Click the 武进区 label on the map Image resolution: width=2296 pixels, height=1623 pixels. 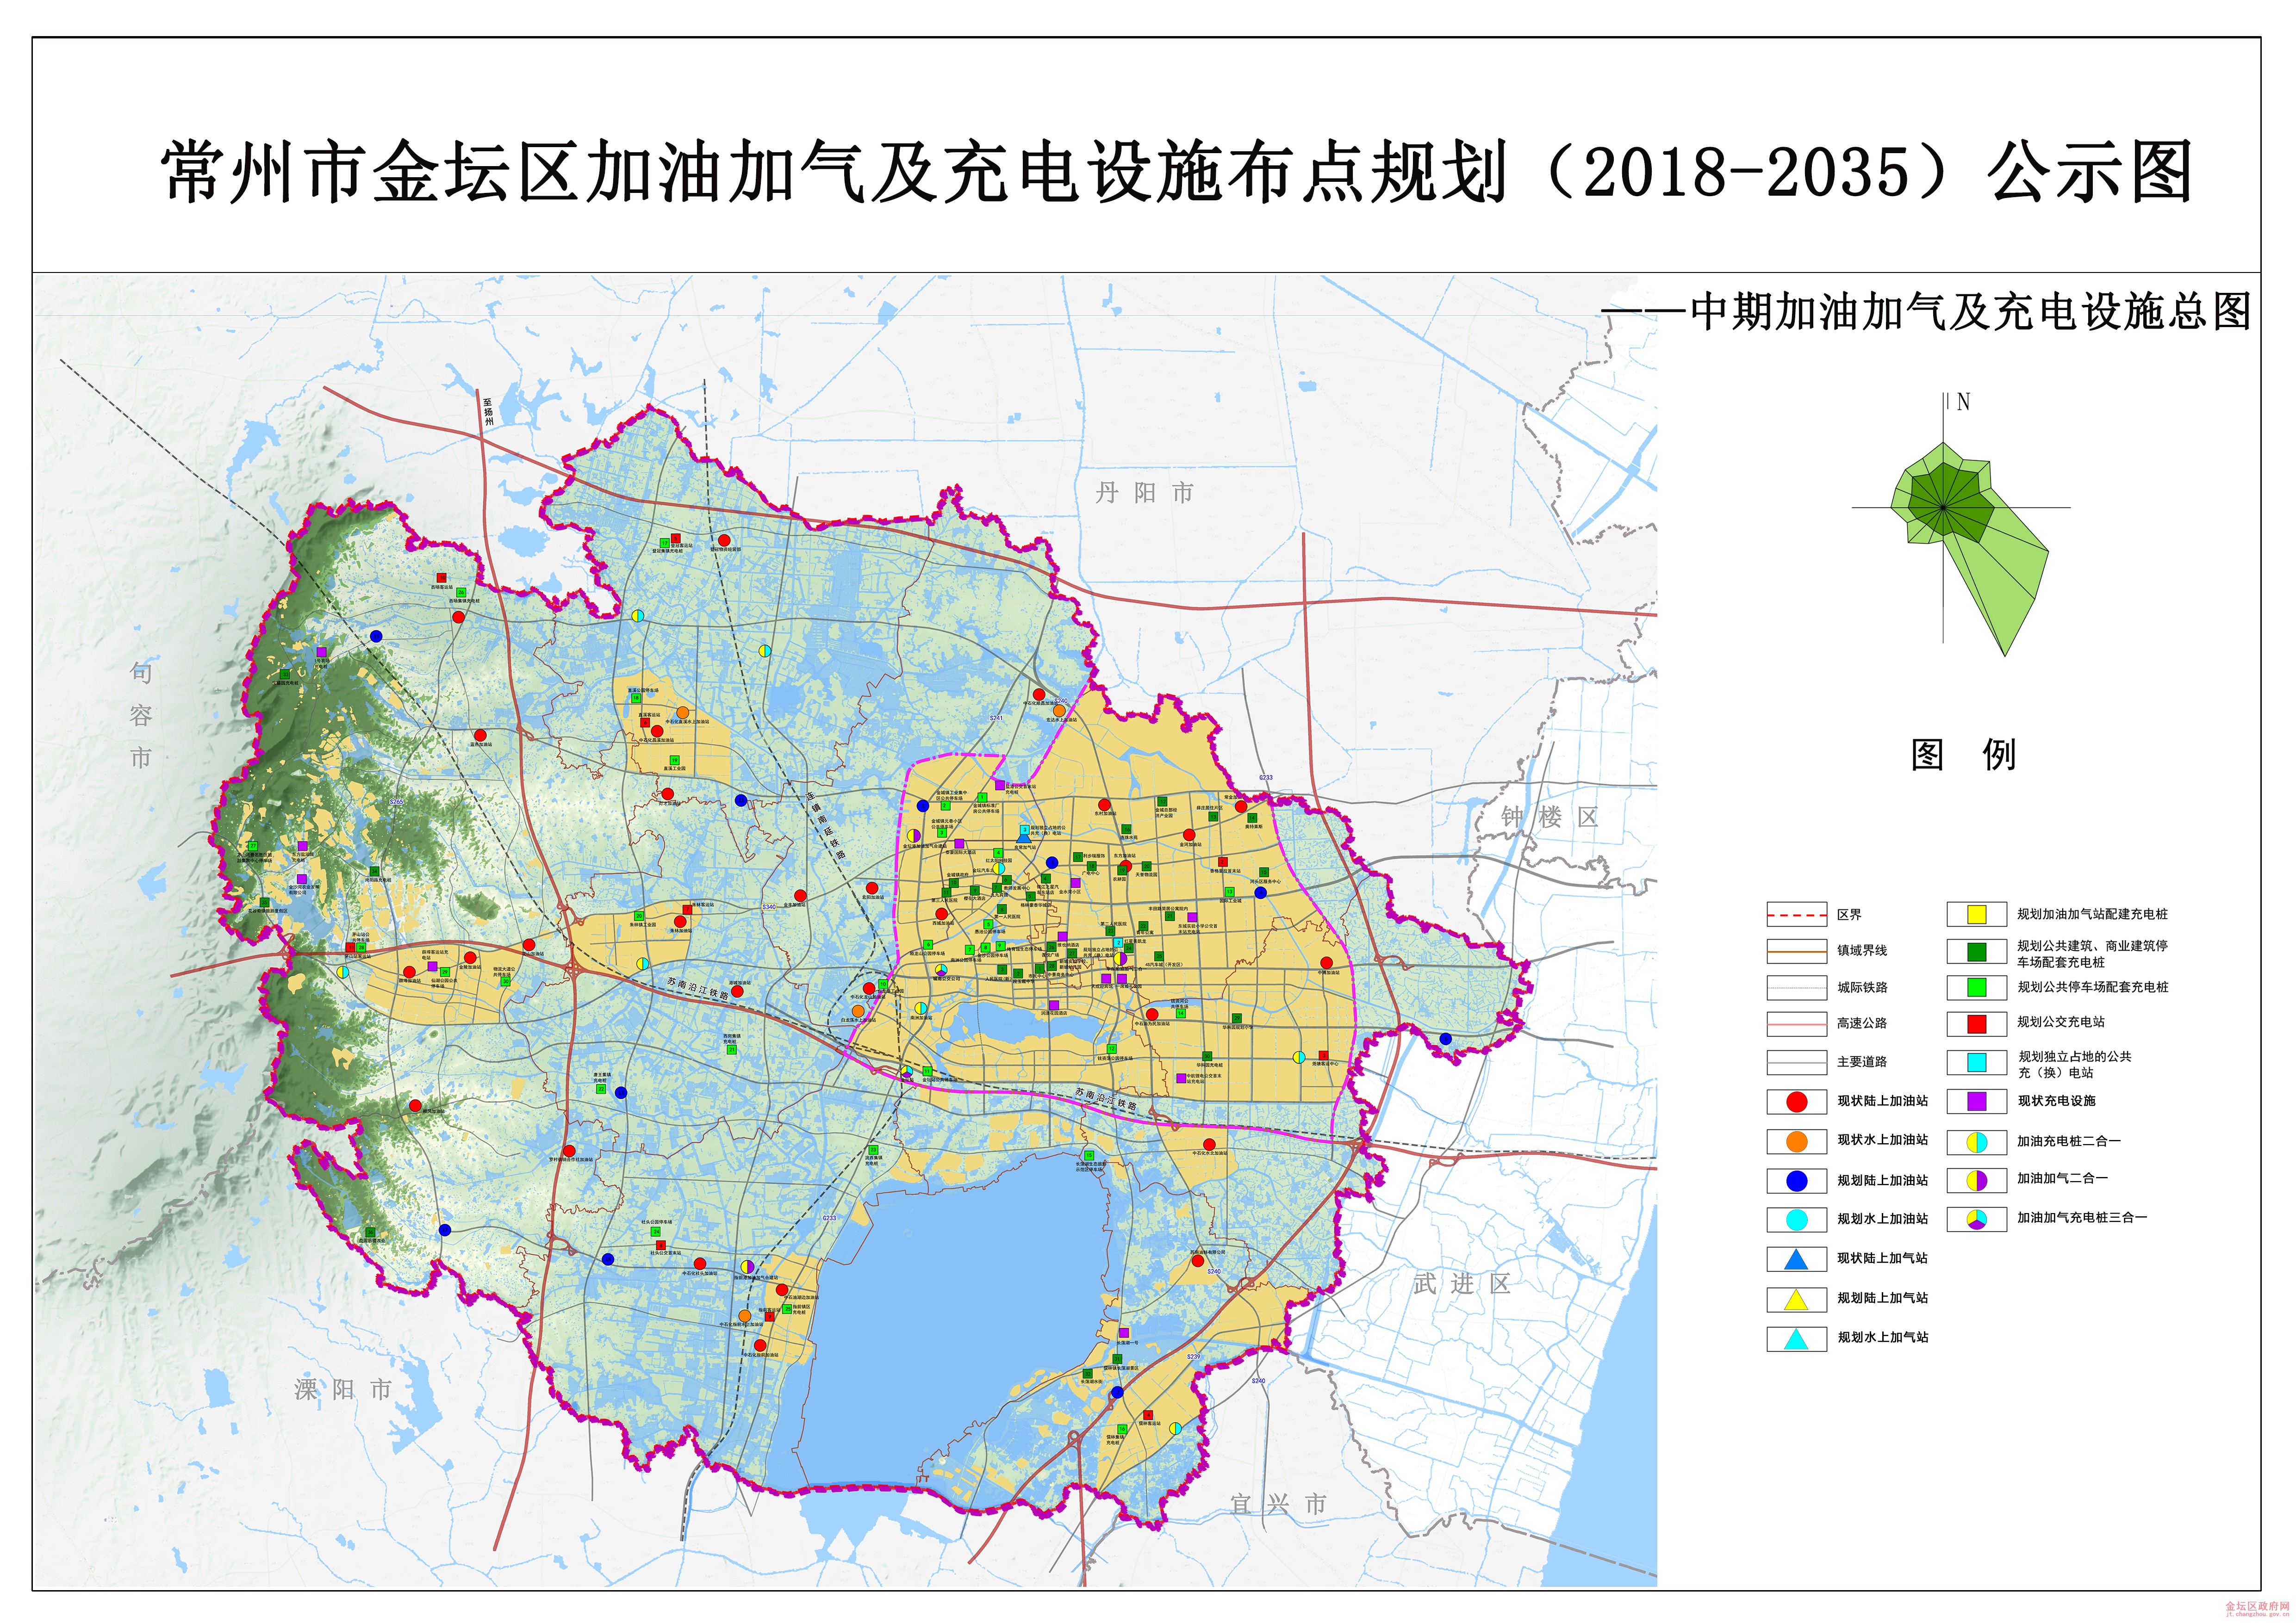click(1461, 1284)
